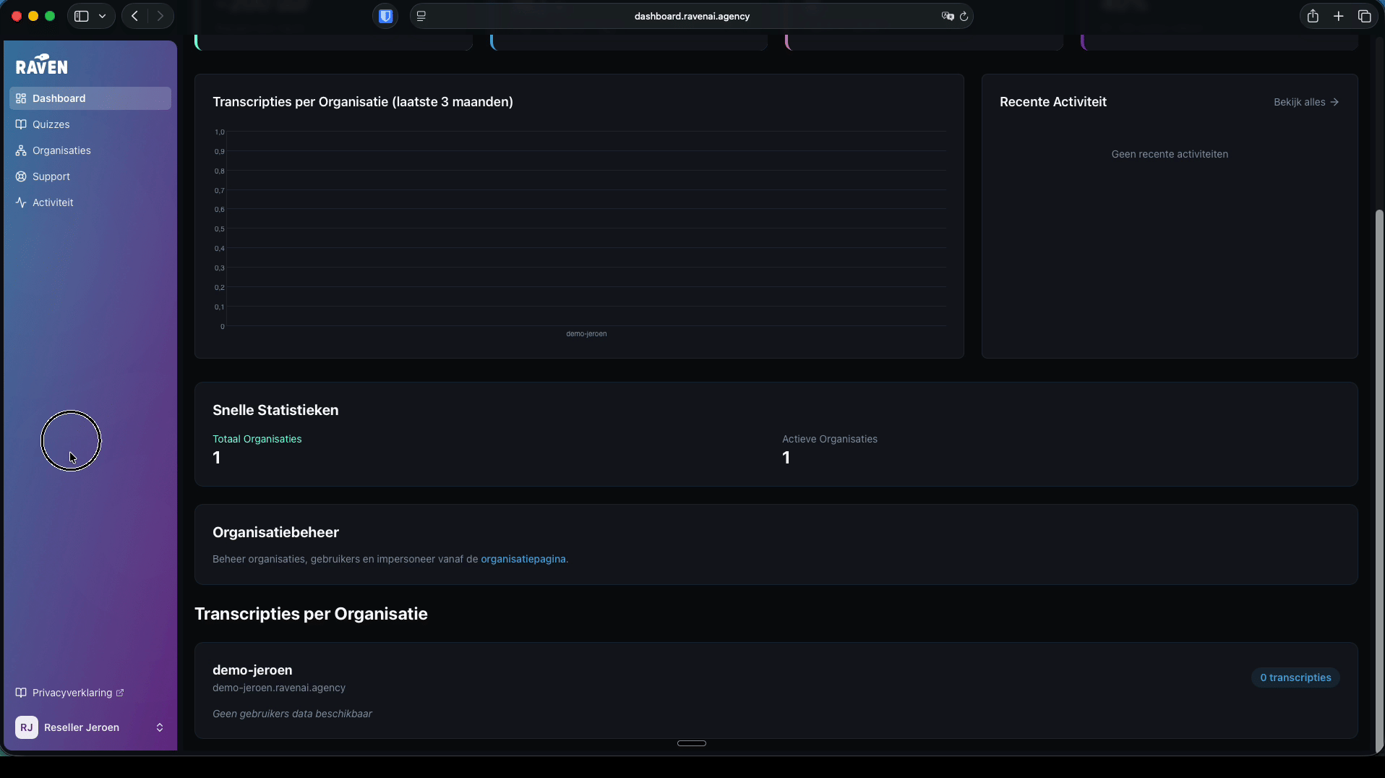This screenshot has width=1385, height=778.
Task: Open Quizzes from the sidebar
Action: (x=51, y=124)
